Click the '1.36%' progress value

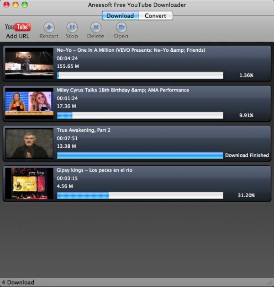pos(246,75)
